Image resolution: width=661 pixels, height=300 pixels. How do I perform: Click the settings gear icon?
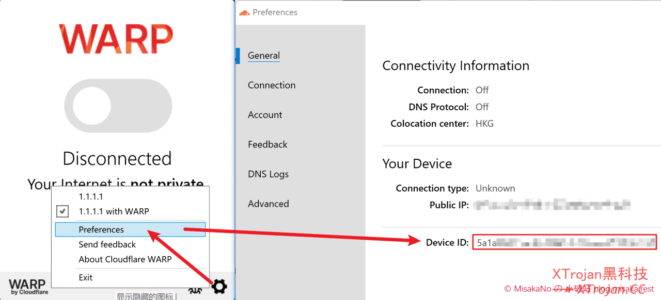pos(219,286)
